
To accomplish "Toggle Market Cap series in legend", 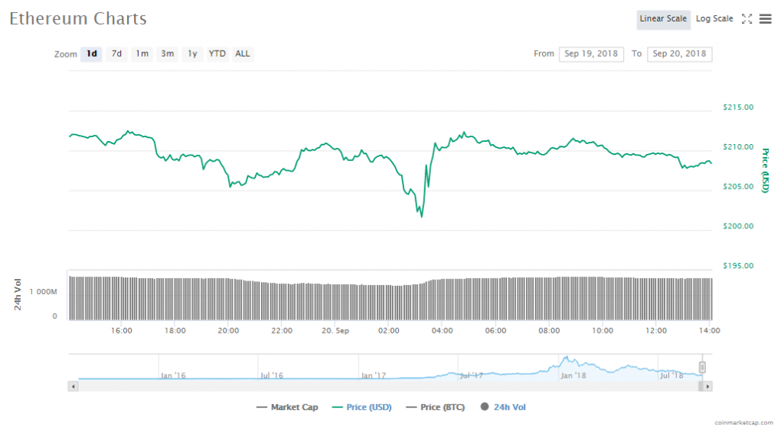I will [x=288, y=408].
